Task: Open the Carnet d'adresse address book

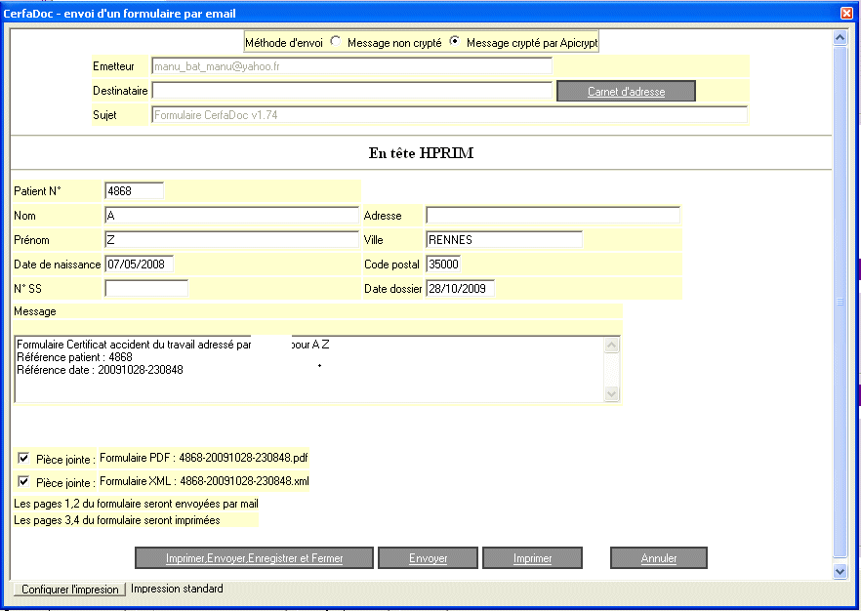Action: [626, 92]
